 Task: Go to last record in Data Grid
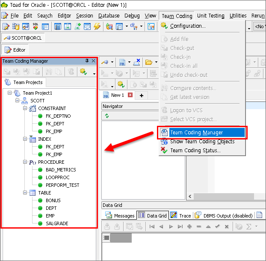pyautogui.click(x=180, y=226)
